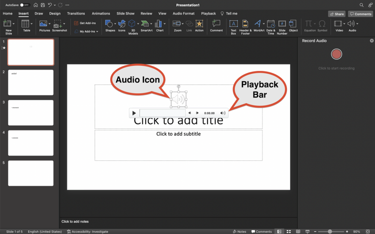
Task: Toggle Notes in the status bar
Action: (240, 232)
